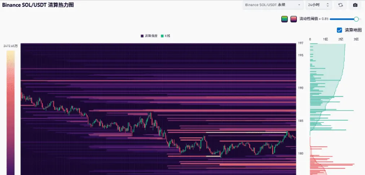
Task: Click the 1亿 scale label
Action: point(325,39)
